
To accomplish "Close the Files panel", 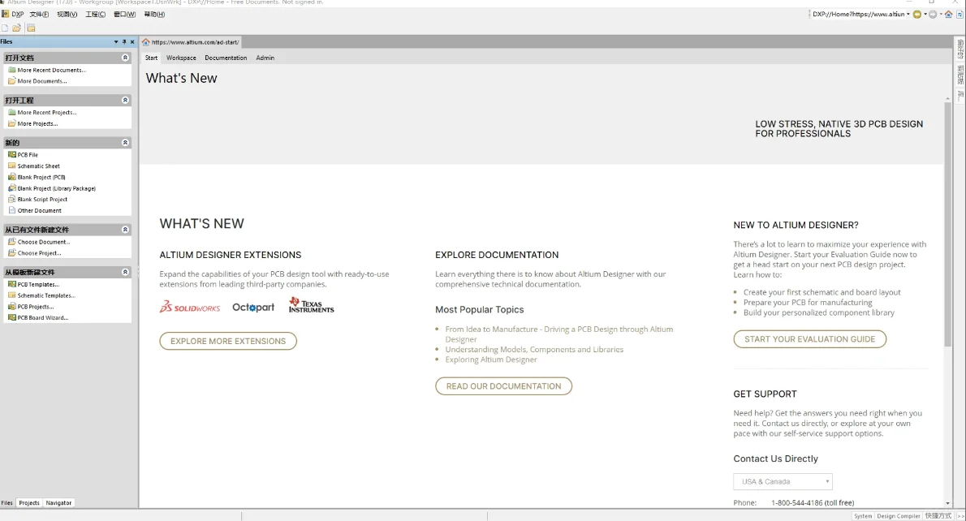I will click(x=132, y=42).
